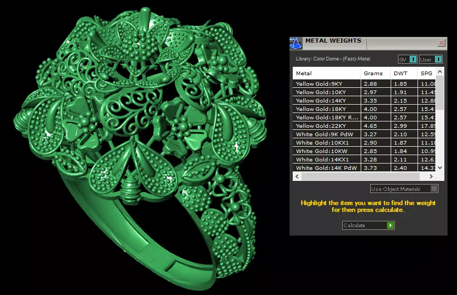Select the Yellow Gold:18KY R... row
The image size is (457, 295).
tap(364, 117)
